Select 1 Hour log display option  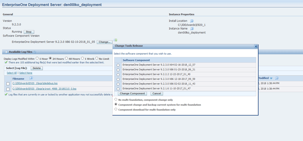[x=37, y=58]
